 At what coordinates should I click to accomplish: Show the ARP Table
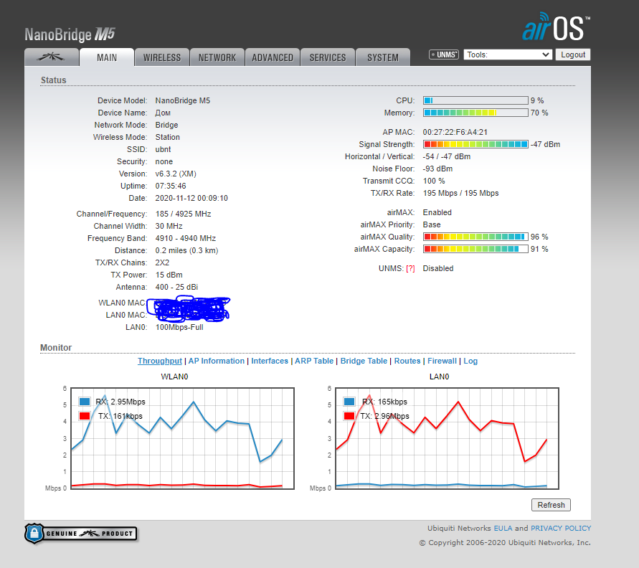click(314, 361)
